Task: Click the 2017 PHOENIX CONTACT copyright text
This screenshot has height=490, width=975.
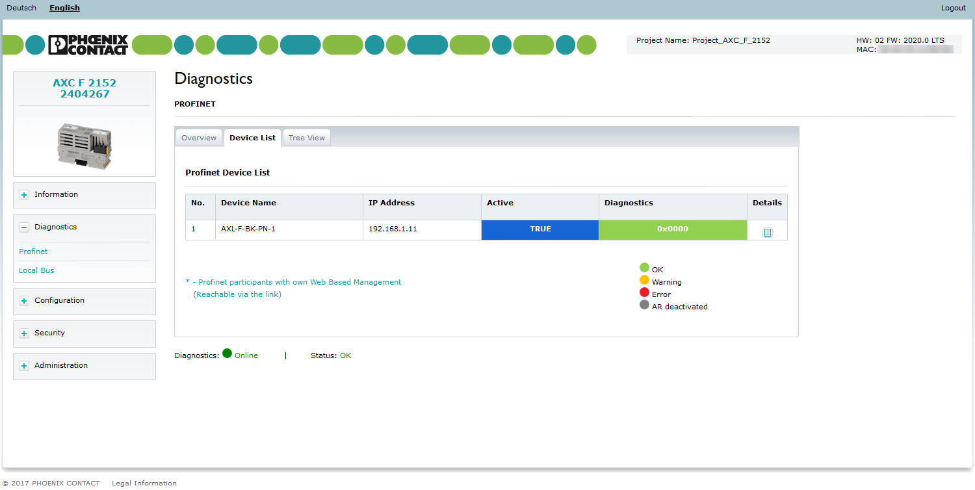Action: (51, 483)
